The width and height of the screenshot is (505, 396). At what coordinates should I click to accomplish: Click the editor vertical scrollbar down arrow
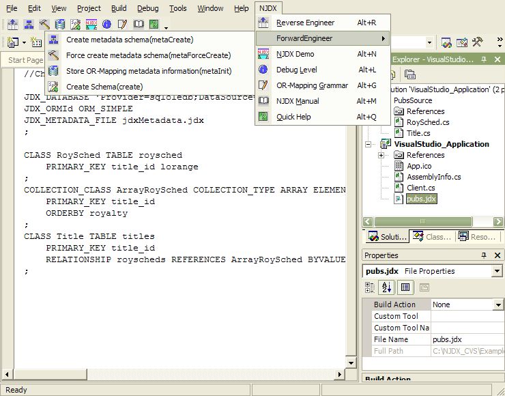[351, 363]
